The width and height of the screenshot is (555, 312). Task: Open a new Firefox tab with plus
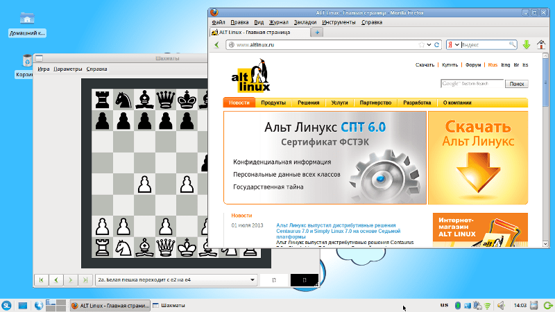[317, 32]
